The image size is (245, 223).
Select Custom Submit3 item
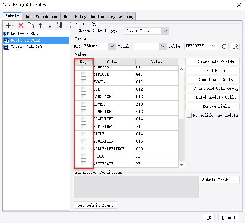pos(36,47)
